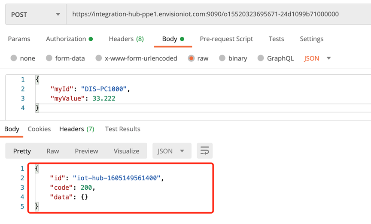Click the wrap lines icon in response toolbar

pyautogui.click(x=205, y=151)
